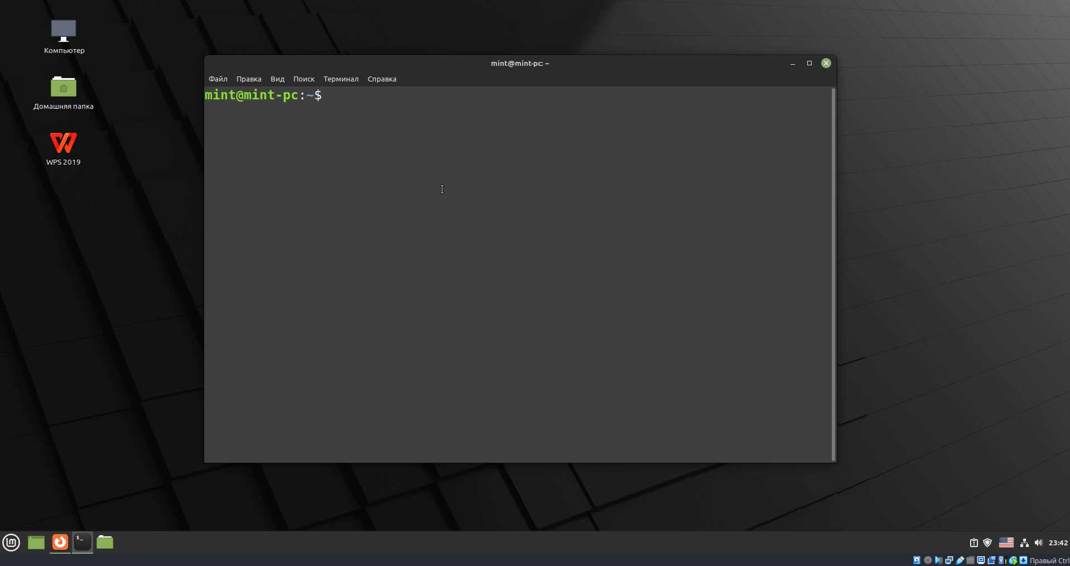Open the Поиск menu

[x=303, y=79]
